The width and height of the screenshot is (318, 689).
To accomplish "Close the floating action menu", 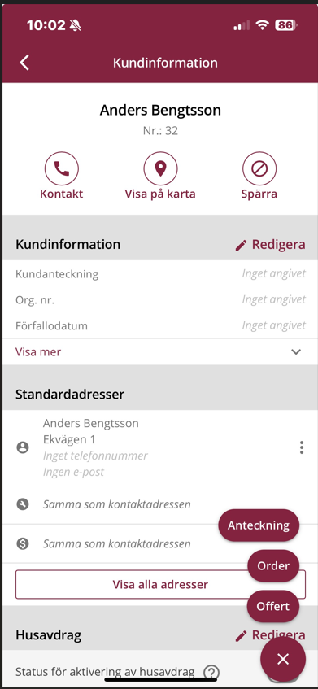I will coord(283,659).
